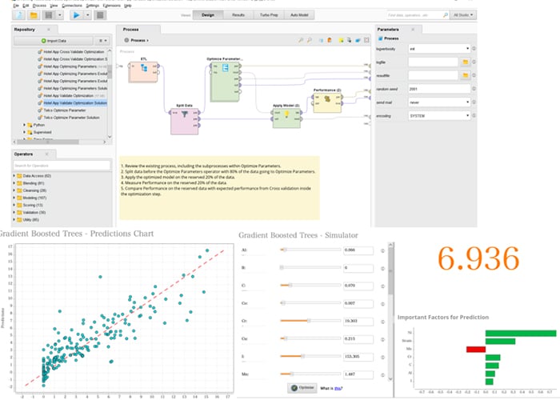This screenshot has width=560, height=400.
Task: Click the random seed input field
Action: tap(439, 89)
